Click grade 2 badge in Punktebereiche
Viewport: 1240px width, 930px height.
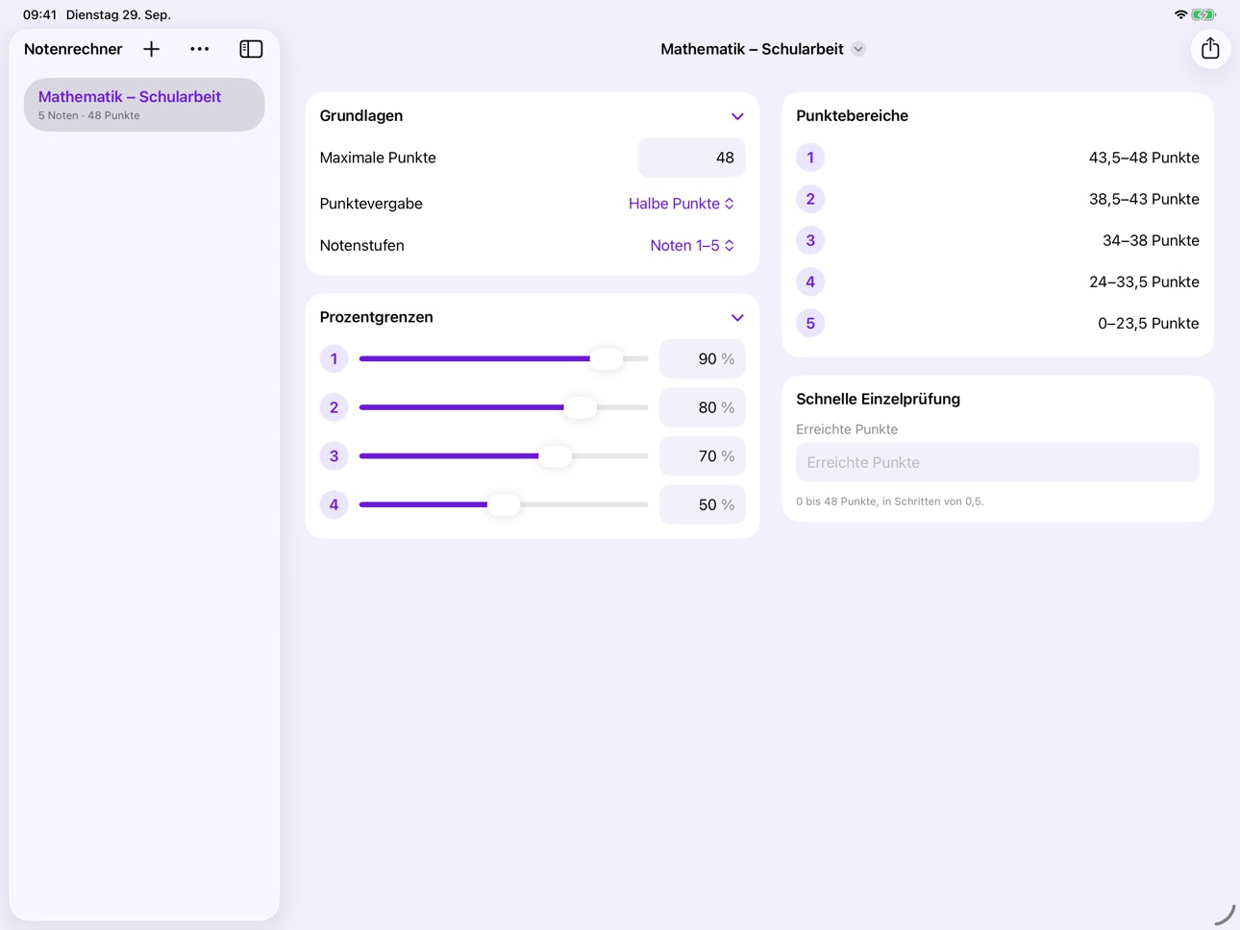pyautogui.click(x=810, y=199)
